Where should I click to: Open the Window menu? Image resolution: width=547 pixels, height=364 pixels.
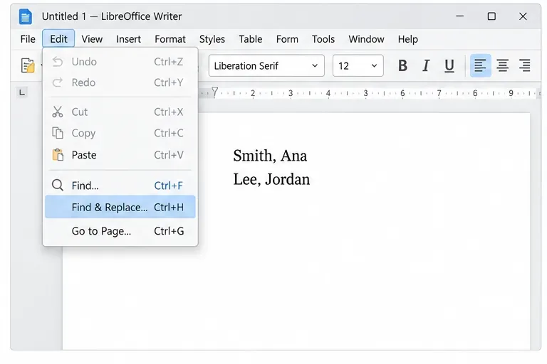coord(366,39)
